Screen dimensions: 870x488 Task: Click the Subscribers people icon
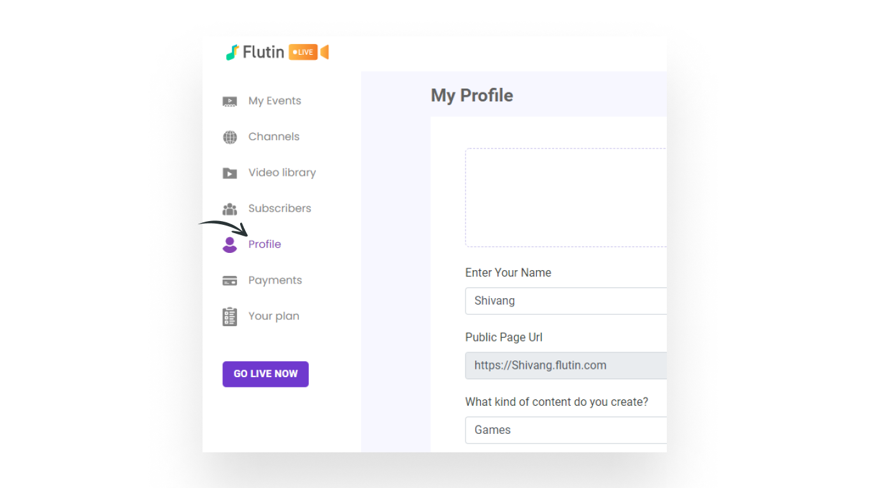coord(230,209)
